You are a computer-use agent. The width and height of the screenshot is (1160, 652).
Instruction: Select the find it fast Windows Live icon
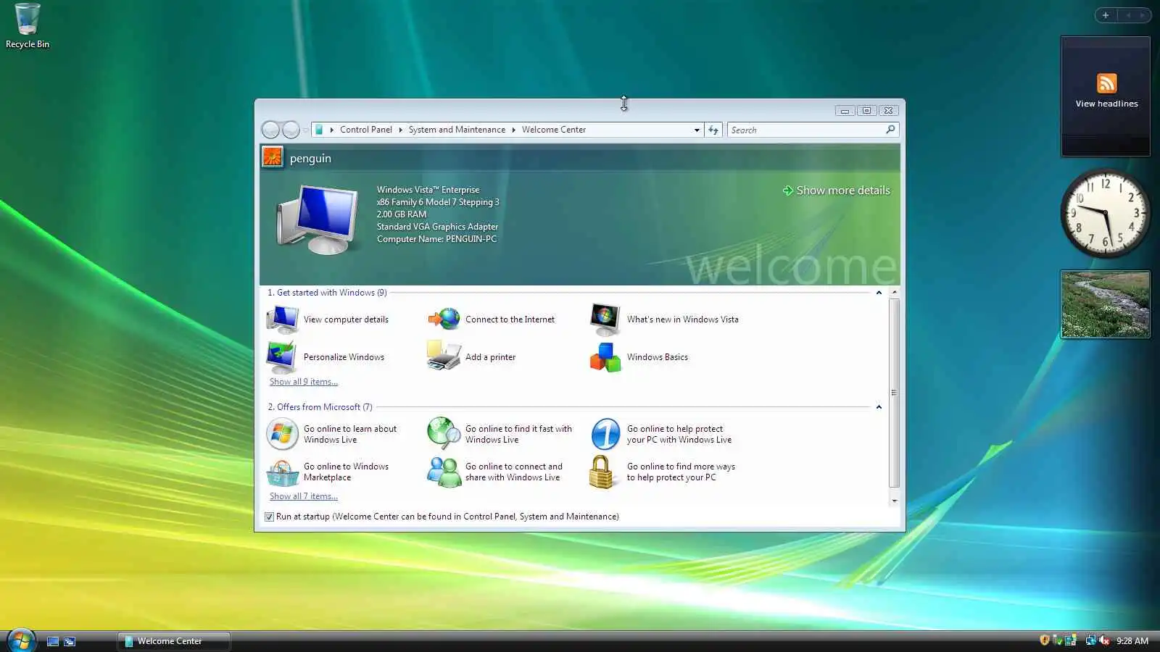(444, 434)
